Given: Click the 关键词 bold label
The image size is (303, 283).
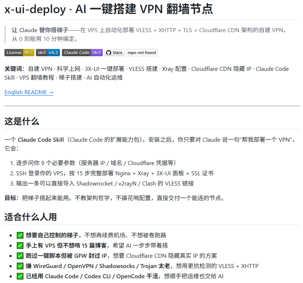Looking at the screenshot, I should (x=15, y=69).
